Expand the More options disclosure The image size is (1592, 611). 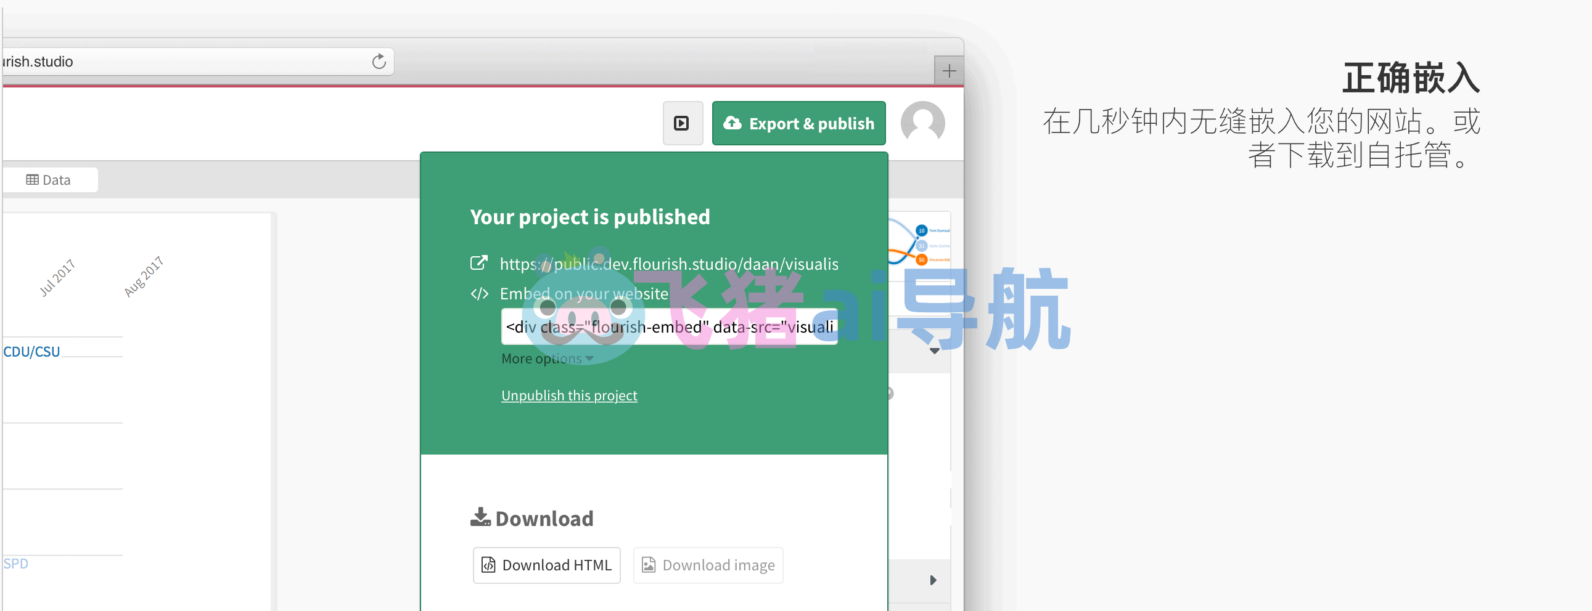point(547,358)
